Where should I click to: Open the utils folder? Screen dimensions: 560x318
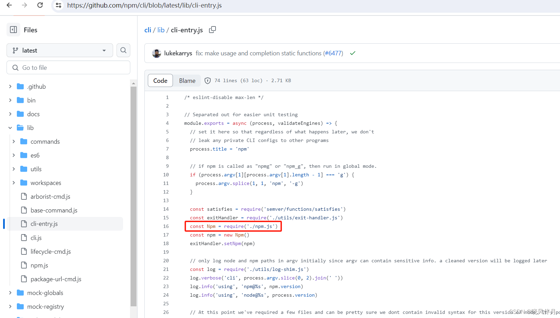(x=36, y=169)
